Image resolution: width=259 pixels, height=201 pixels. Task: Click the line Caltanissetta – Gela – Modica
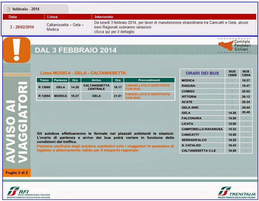65,27
